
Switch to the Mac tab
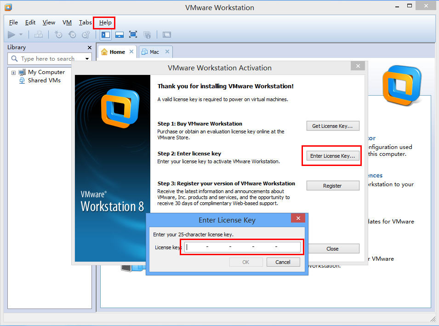pyautogui.click(x=154, y=52)
